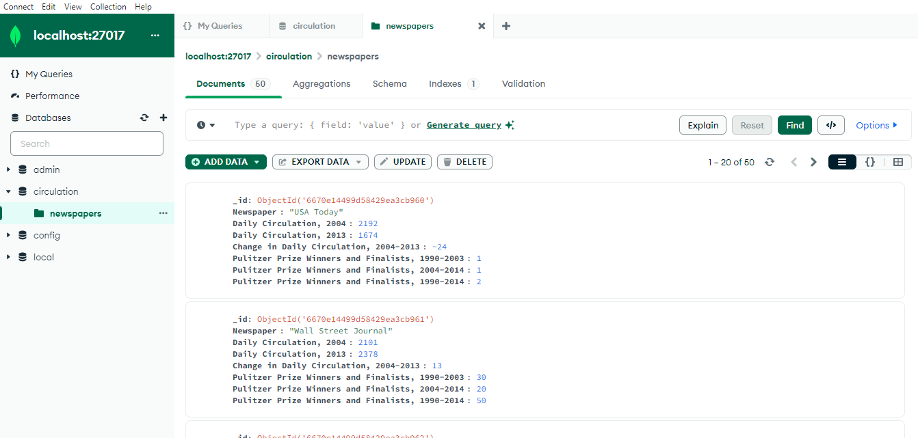Expand the local database tree node

click(x=8, y=257)
